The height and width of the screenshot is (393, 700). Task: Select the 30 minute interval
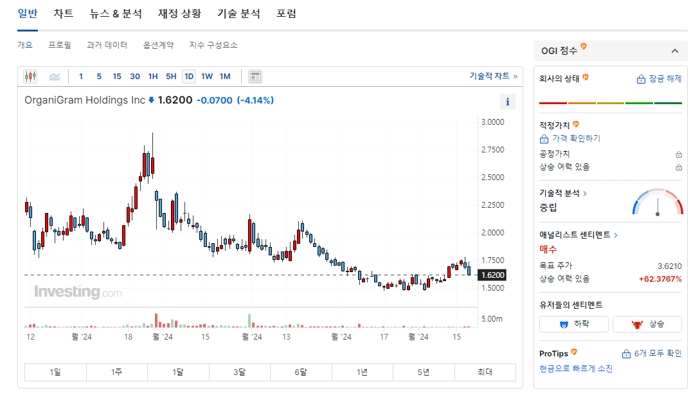pos(135,77)
